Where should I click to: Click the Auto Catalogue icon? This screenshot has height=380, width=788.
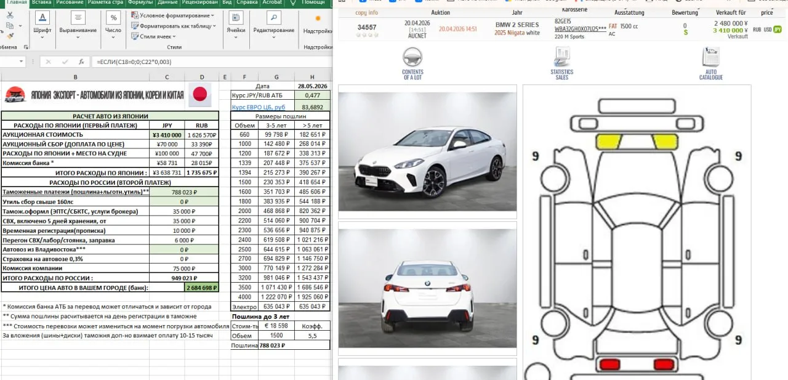coord(711,57)
